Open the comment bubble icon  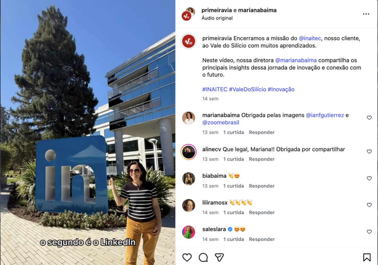203,257
